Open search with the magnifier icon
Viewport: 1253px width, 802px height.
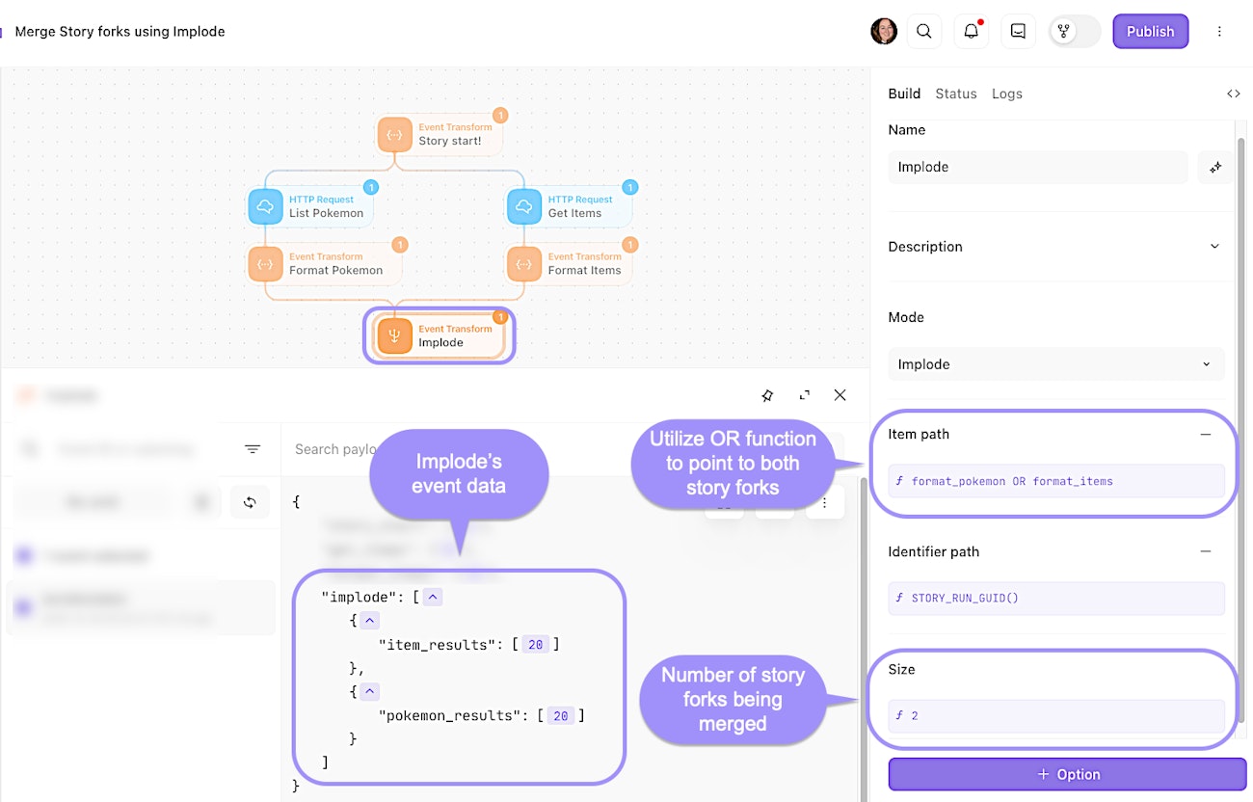924,31
